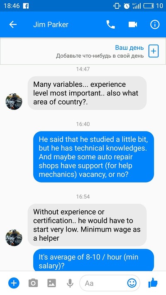The image size is (166, 295).
Task: Tap the microphone to record voice message
Action: click(70, 283)
